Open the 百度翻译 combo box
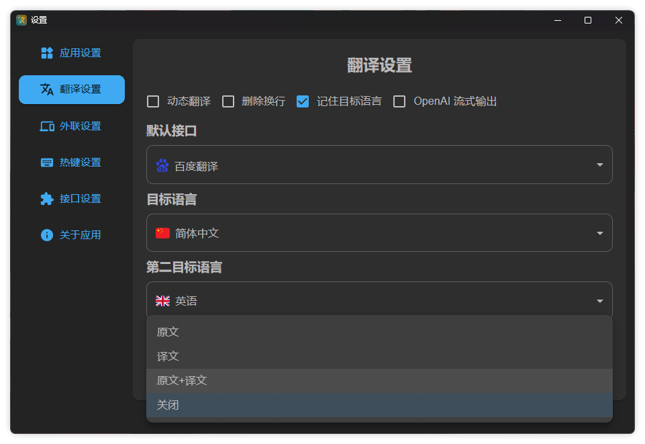This screenshot has height=444, width=645. point(379,165)
